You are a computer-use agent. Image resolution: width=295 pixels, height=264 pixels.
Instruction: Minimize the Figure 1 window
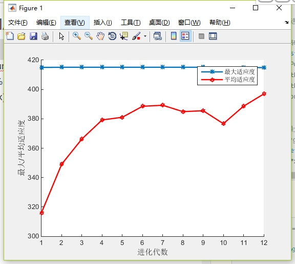pos(233,8)
